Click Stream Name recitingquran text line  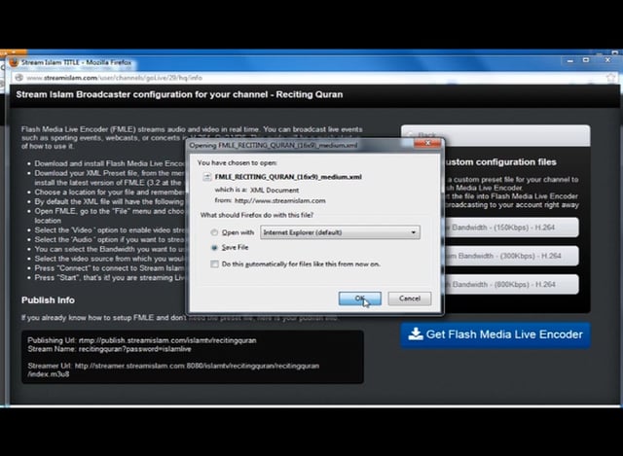pos(109,349)
